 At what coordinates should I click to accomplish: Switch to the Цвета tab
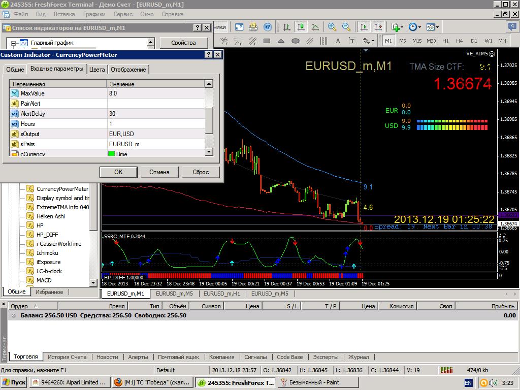coord(97,69)
